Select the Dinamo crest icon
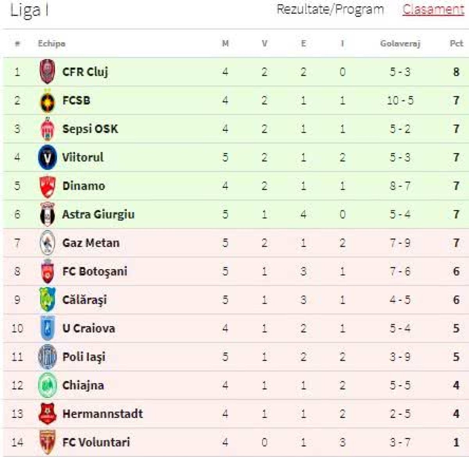 (x=48, y=186)
